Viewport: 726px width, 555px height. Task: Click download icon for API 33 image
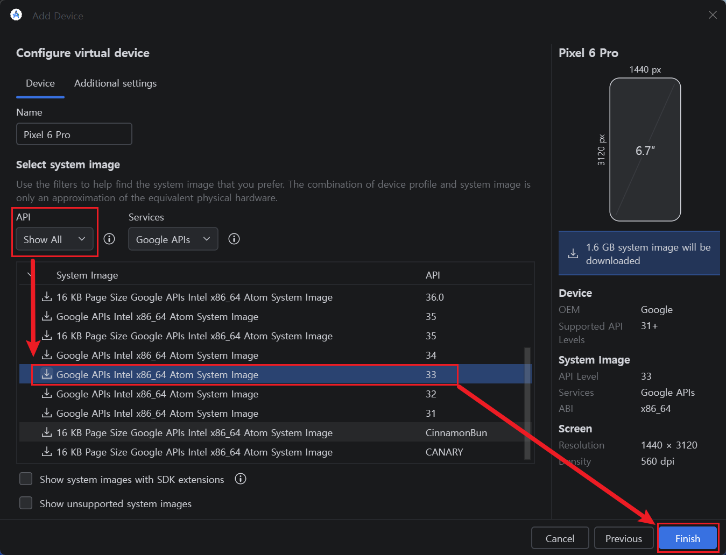[x=47, y=374]
